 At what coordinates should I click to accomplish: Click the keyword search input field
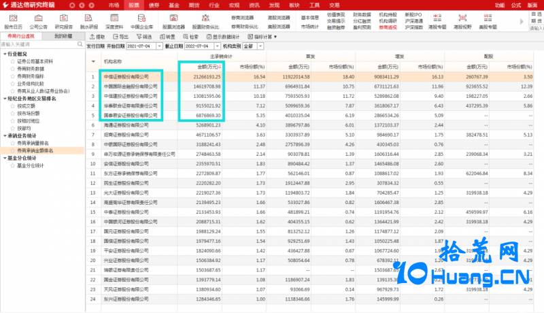click(39, 44)
